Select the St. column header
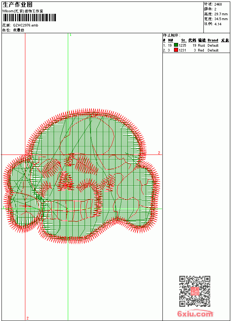This screenshot has height=321, width=231. point(184,40)
